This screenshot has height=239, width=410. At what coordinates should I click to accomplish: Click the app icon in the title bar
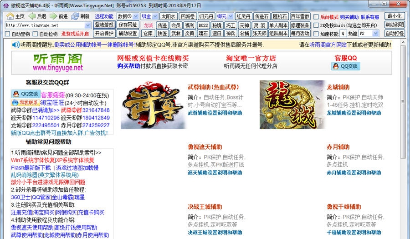[6, 5]
